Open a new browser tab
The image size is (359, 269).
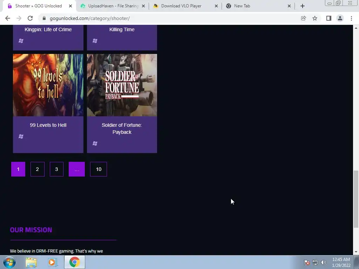point(303,6)
